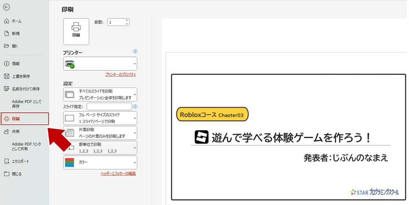Screen dimensions: 409x205
Task: Click the プリンターのプロパティ link
Action: (120, 75)
